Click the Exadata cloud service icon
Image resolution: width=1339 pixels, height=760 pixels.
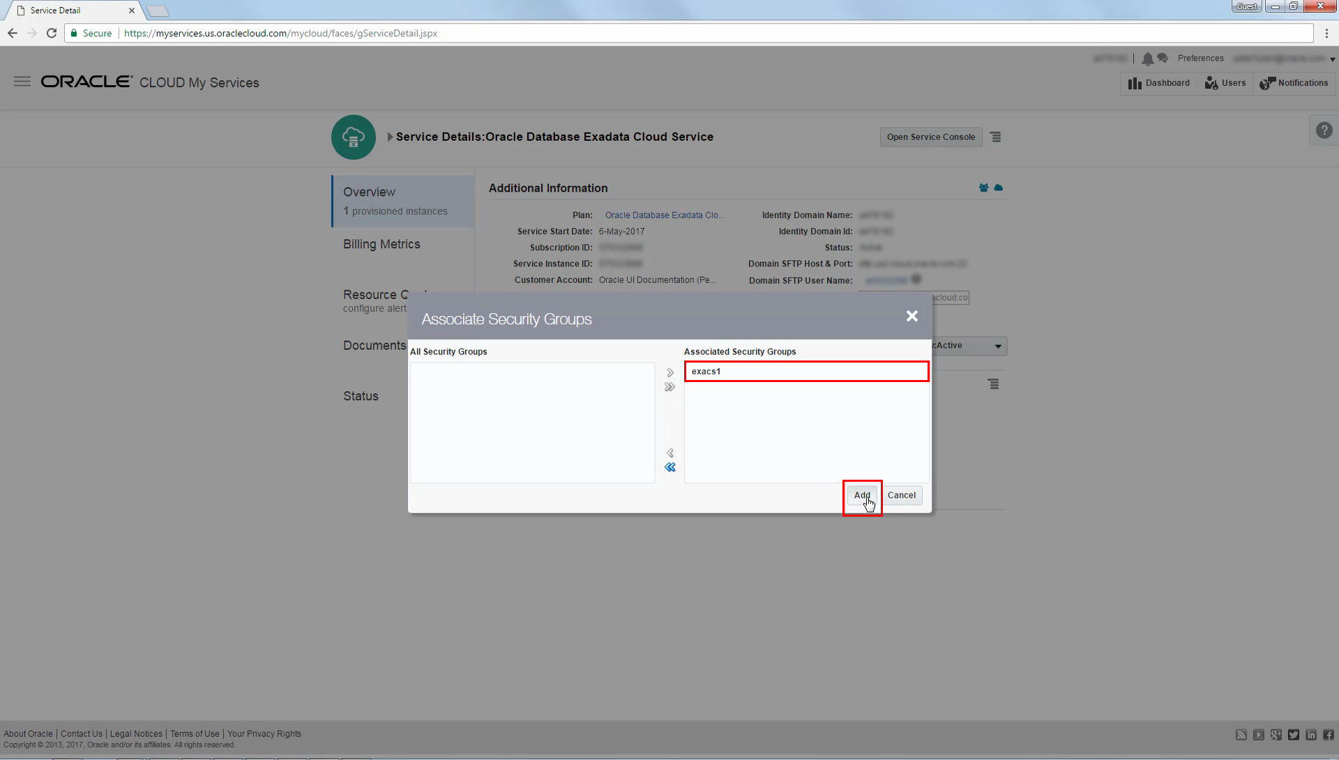(354, 137)
